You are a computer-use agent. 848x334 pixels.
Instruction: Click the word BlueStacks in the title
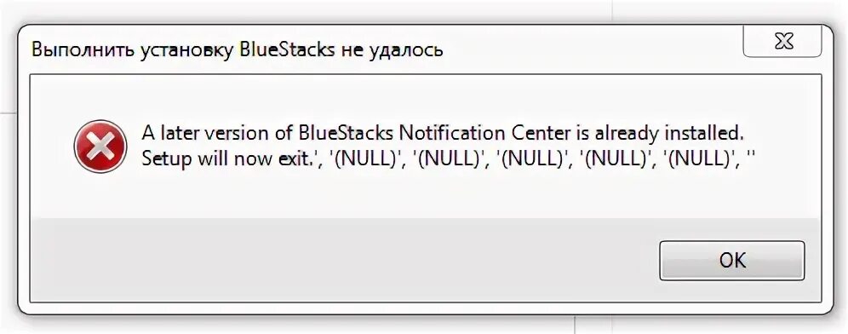pyautogui.click(x=289, y=50)
